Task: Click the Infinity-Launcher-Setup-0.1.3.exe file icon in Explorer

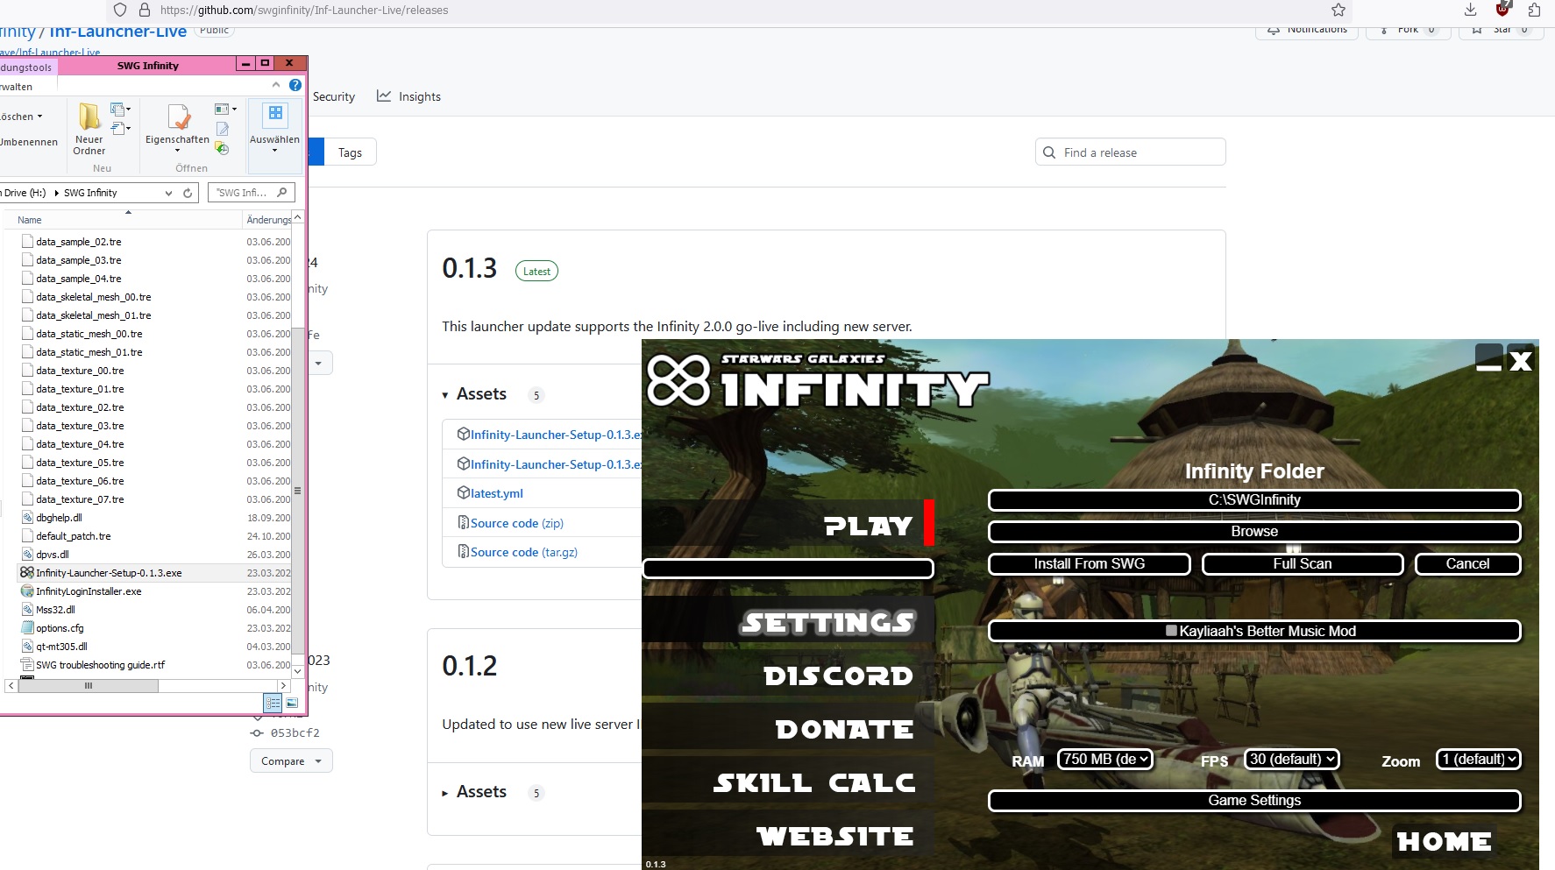Action: click(27, 573)
